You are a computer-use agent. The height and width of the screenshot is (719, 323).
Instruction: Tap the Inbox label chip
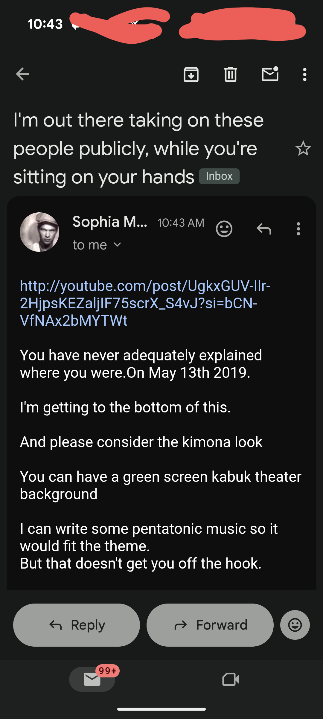click(x=219, y=176)
